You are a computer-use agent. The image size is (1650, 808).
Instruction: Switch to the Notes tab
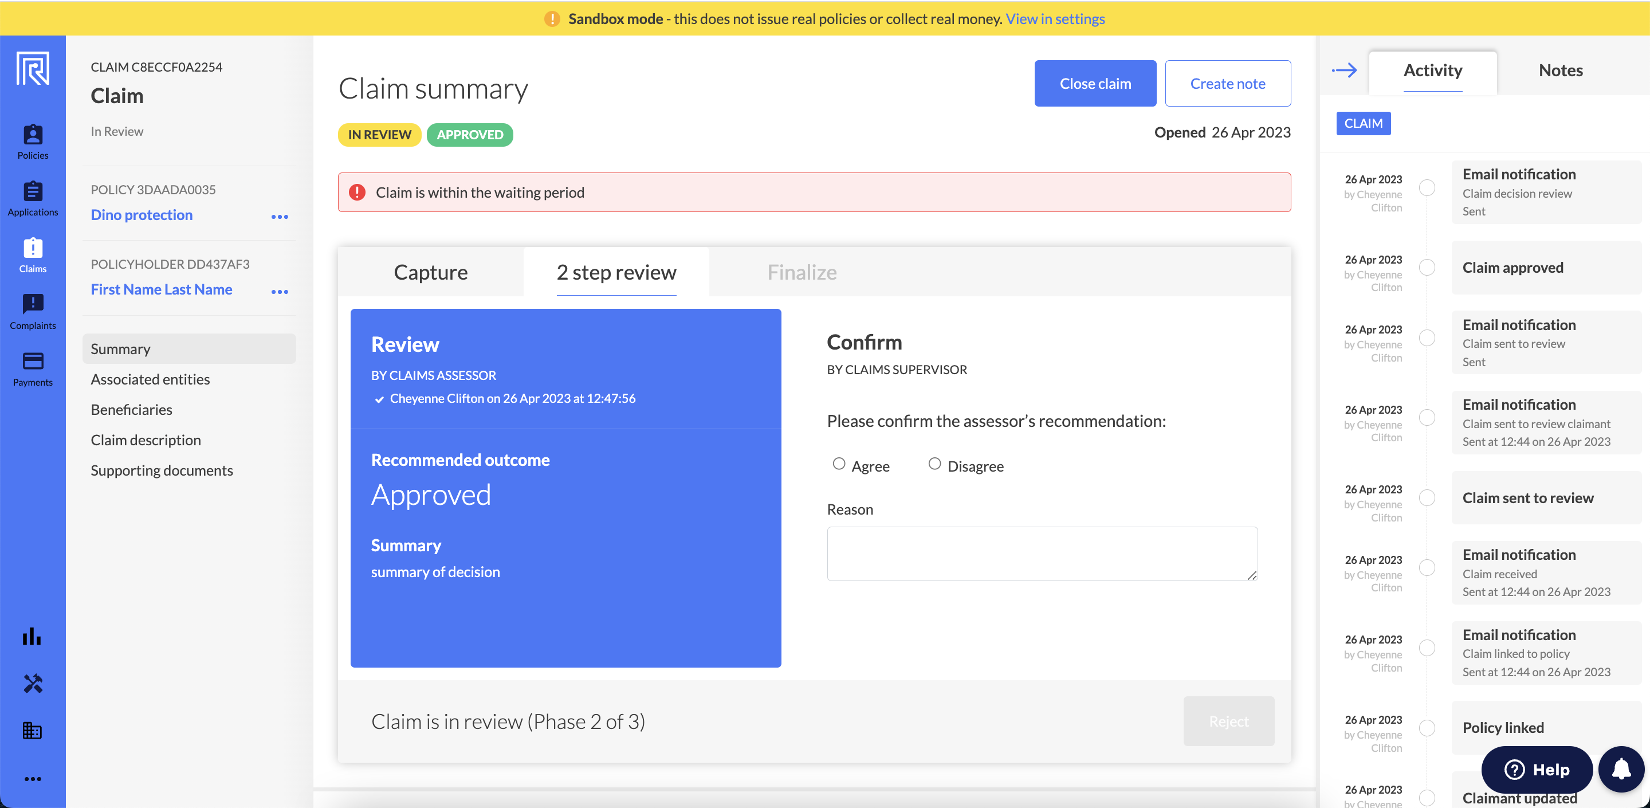pyautogui.click(x=1560, y=70)
